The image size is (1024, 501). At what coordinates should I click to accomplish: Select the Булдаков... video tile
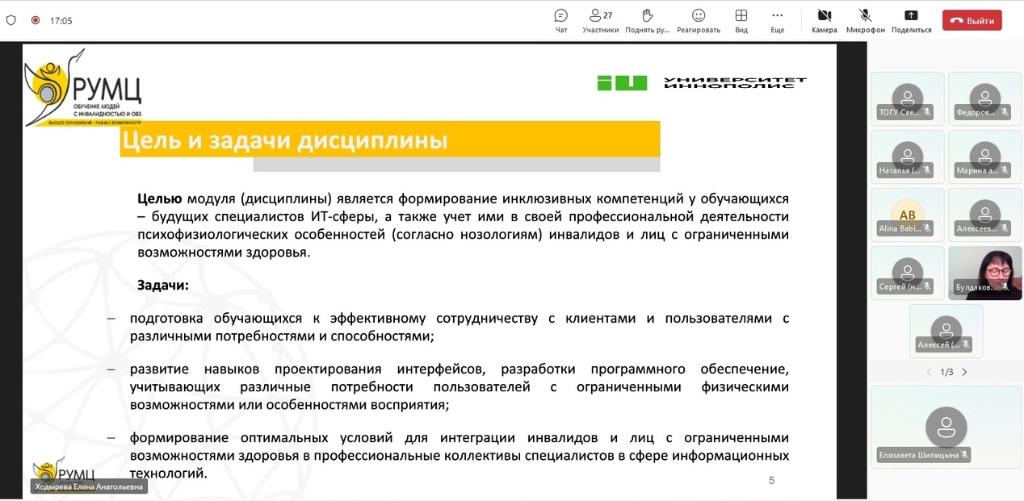click(984, 272)
